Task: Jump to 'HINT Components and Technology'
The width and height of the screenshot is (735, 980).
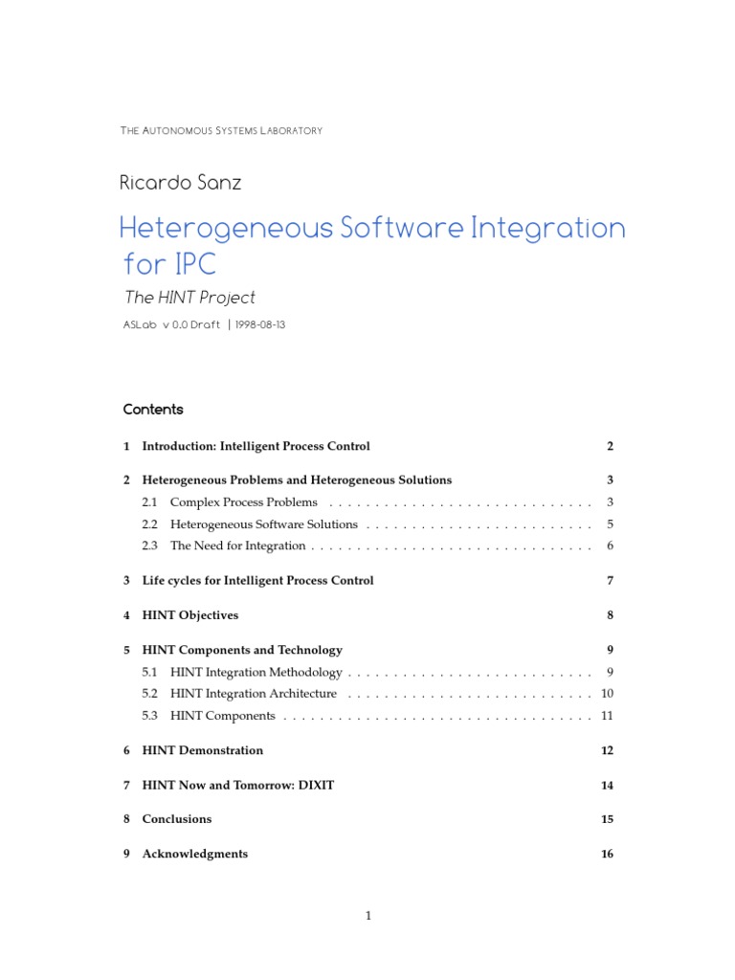Action: pos(242,650)
